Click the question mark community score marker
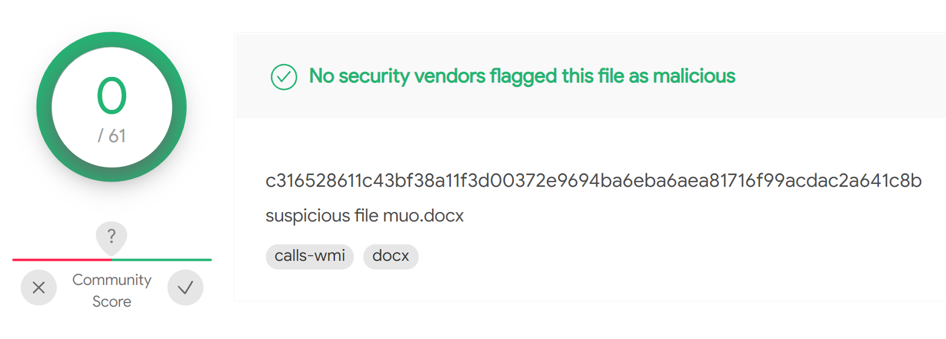Viewport: 946px width, 339px height. (x=111, y=236)
